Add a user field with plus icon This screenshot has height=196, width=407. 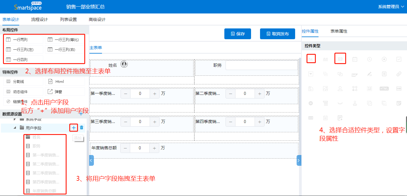[73, 128]
